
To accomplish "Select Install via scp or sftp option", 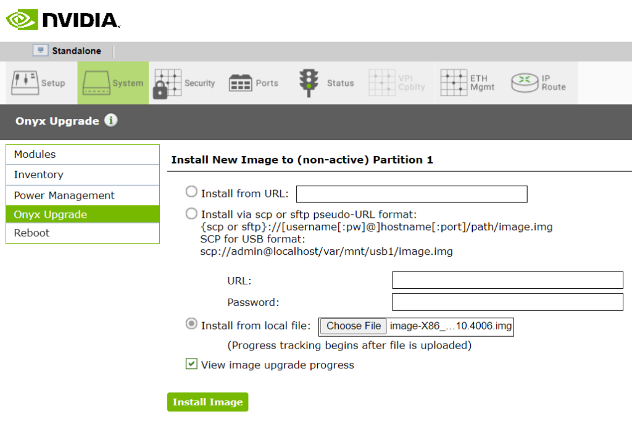I will coord(192,213).
